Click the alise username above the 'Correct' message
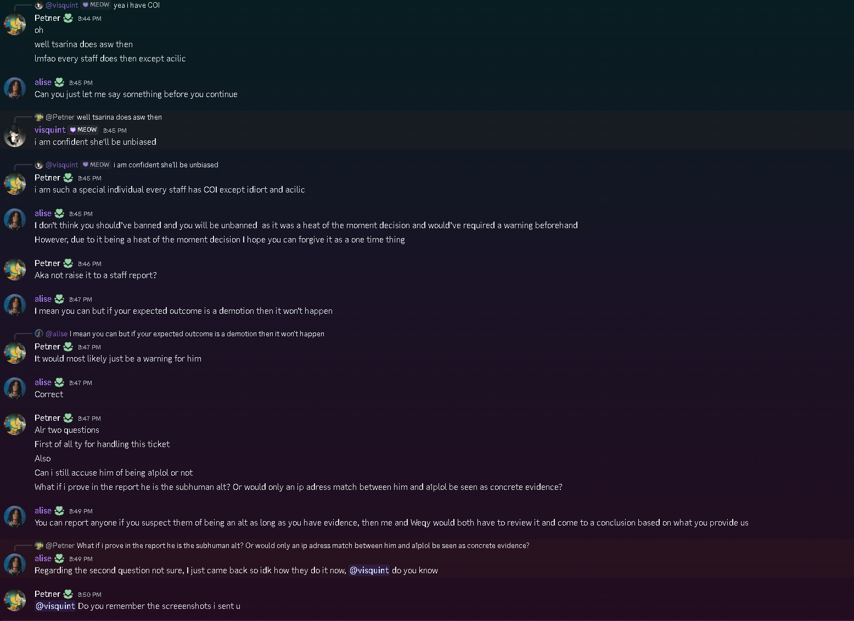Screen dimensions: 854x621 pos(43,382)
